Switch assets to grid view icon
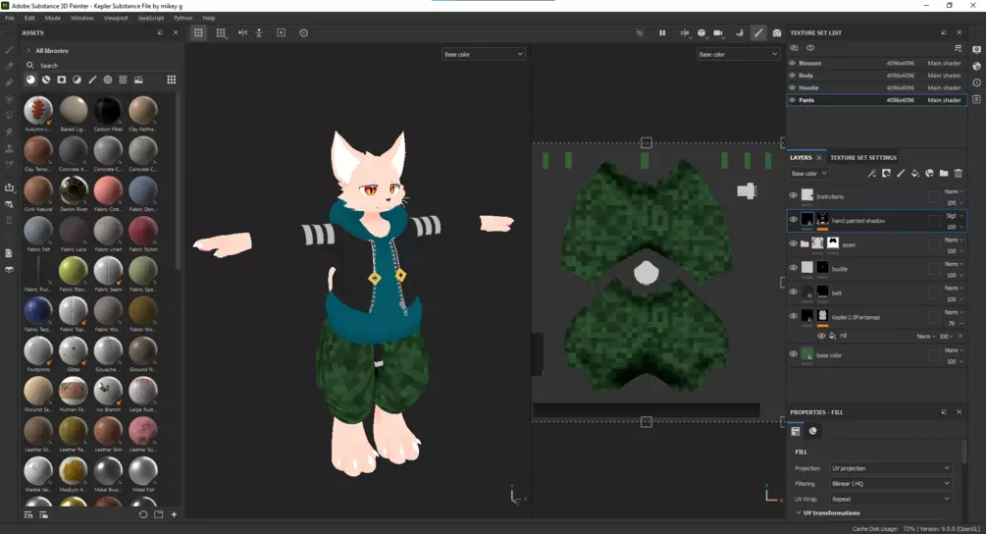This screenshot has height=534, width=986. [x=171, y=80]
